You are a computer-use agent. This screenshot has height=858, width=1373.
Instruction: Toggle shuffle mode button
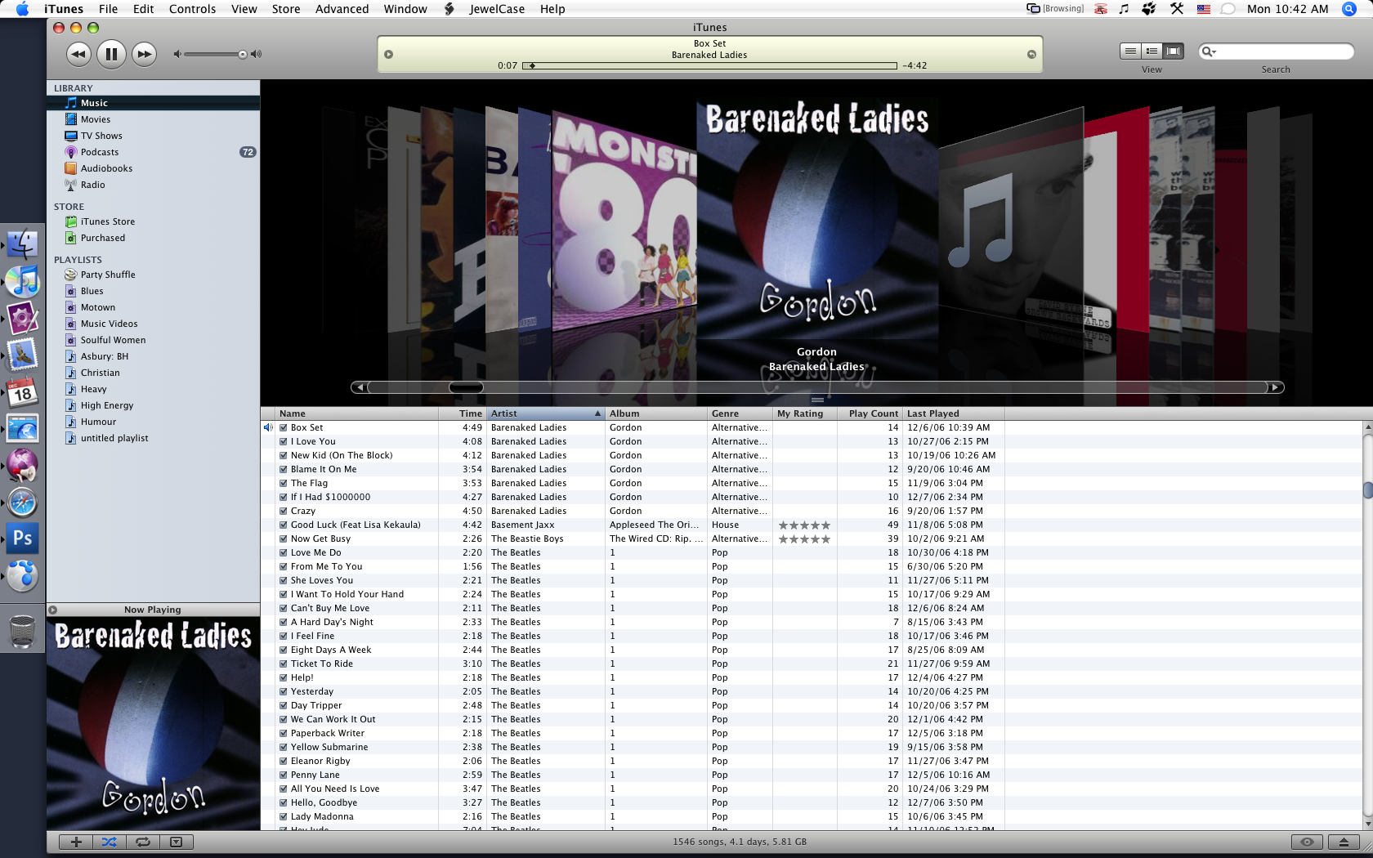110,842
